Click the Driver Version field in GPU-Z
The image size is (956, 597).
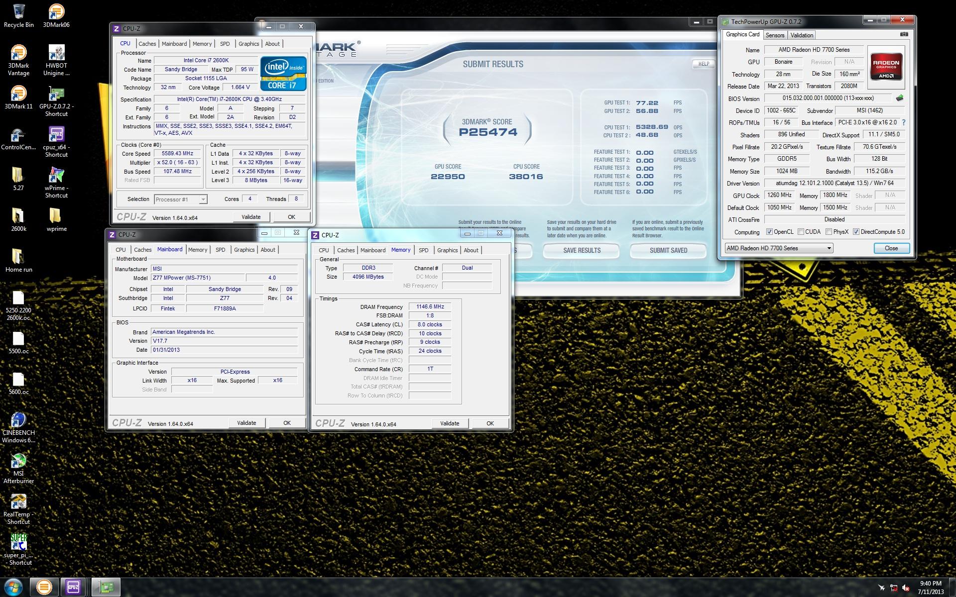coord(835,183)
